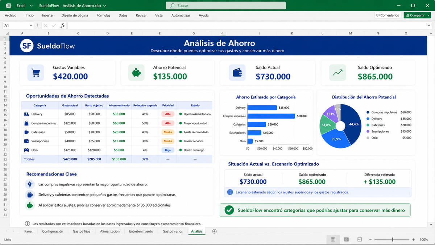
Task: Click the Compras impulsivas bar in the chart
Action: pos(271,116)
